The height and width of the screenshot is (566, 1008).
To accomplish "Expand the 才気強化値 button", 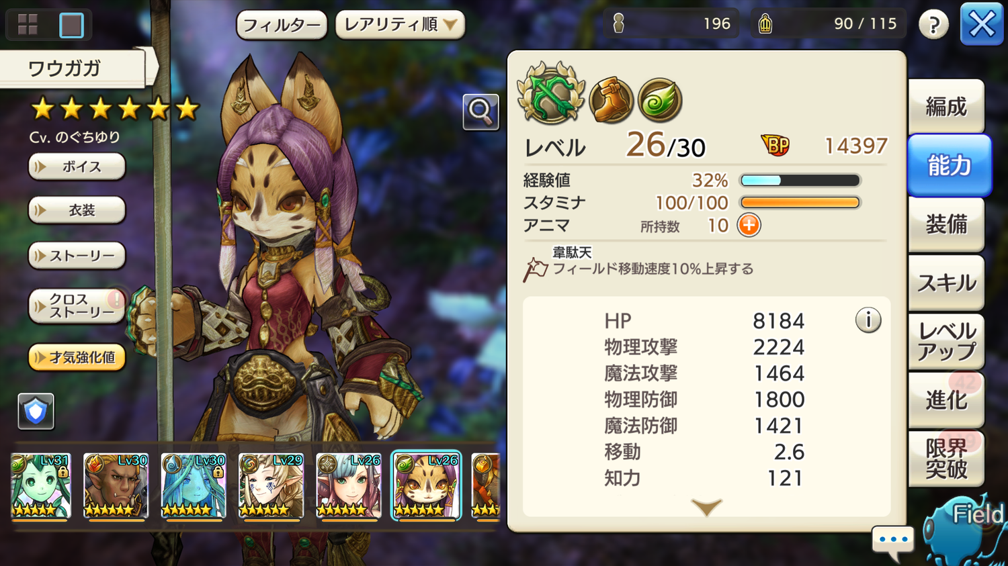I will pyautogui.click(x=77, y=357).
